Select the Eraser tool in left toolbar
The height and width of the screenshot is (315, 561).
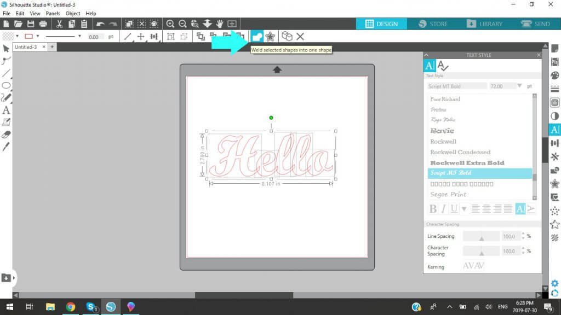6,135
